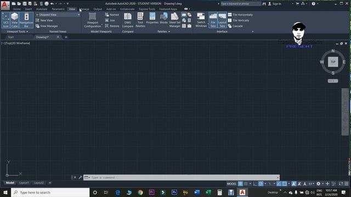This screenshot has width=351, height=197.
Task: Open the AutoCAD application menu logo
Action: click(5, 5)
